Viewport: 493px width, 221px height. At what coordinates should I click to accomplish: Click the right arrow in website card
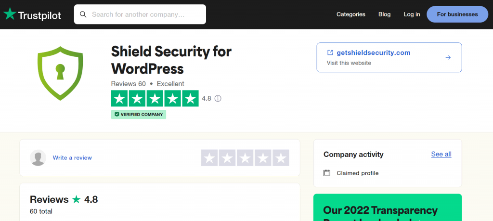(448, 57)
